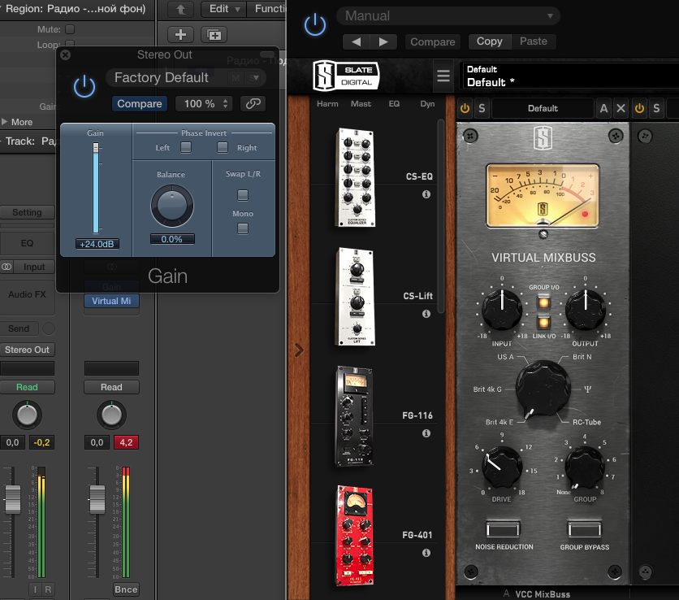The width and height of the screenshot is (679, 600).
Task: Click the Bnce bounce button
Action: pos(126,589)
